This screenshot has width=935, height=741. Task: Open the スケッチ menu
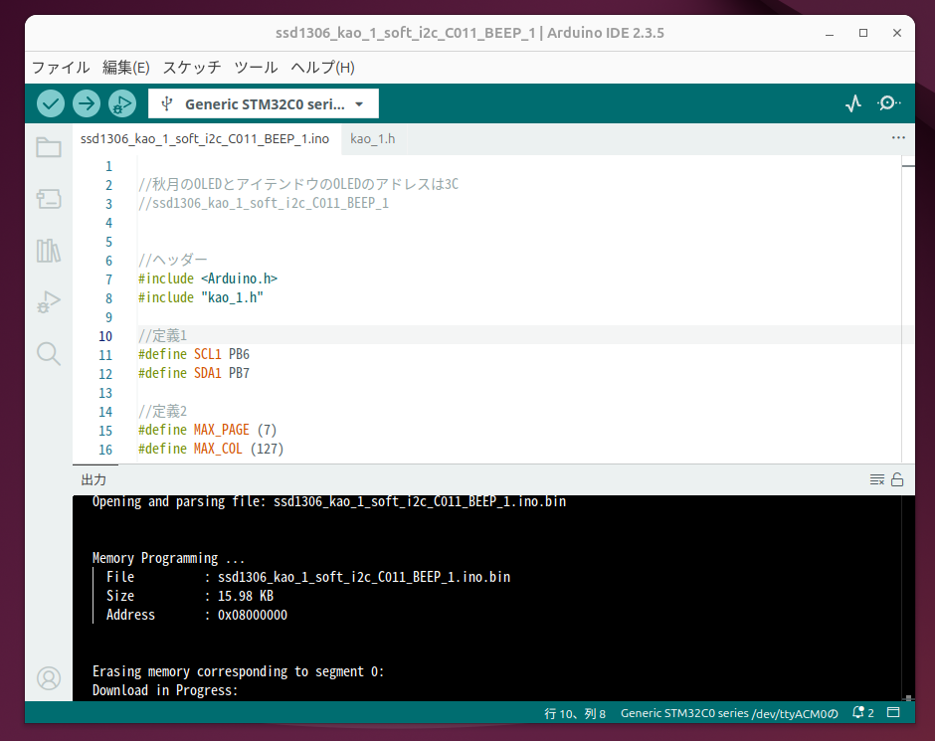point(191,68)
